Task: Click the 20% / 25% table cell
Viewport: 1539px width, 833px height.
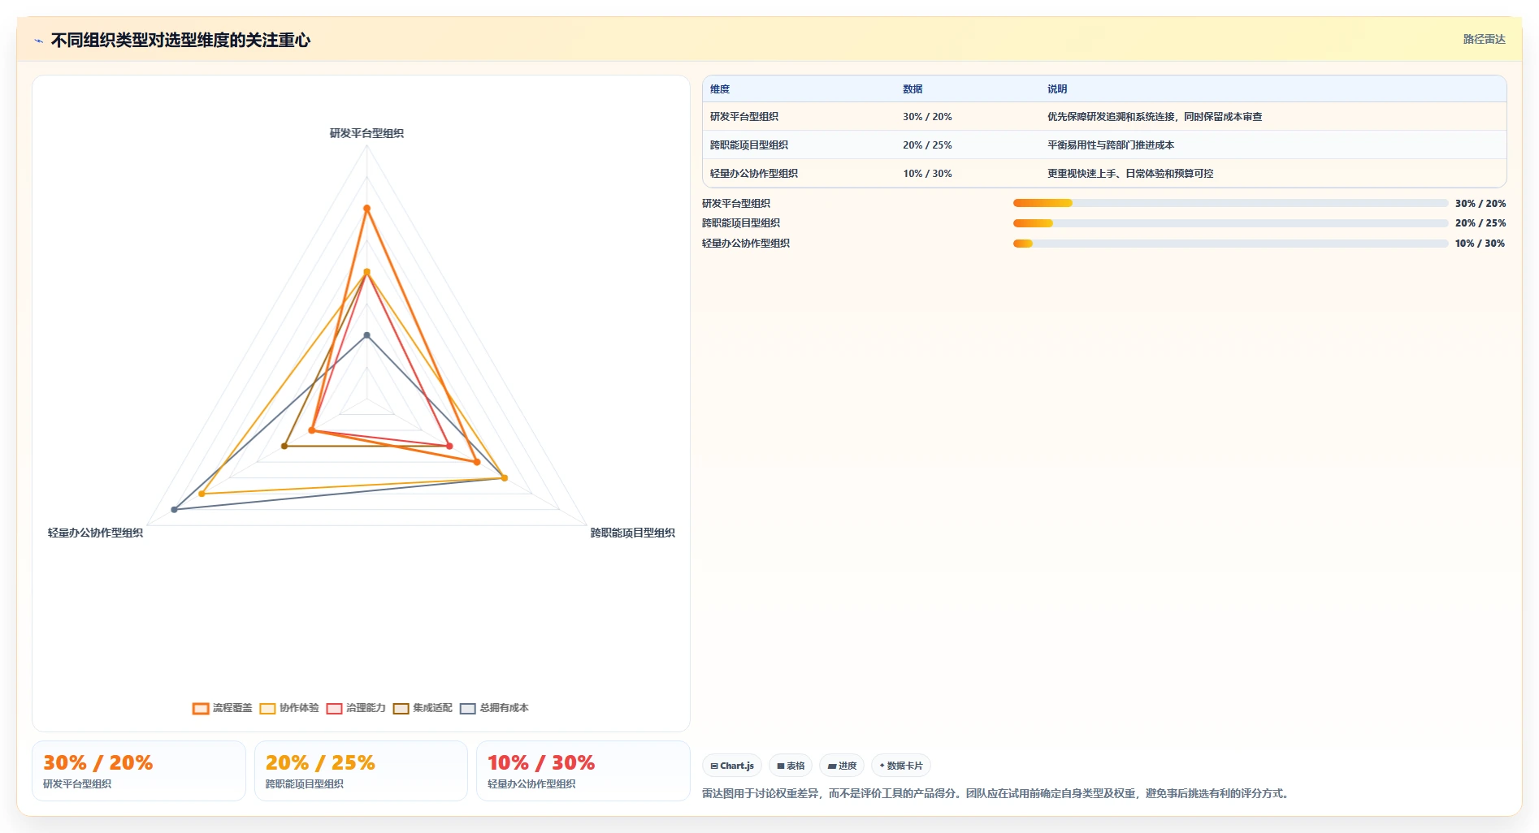Action: [927, 145]
